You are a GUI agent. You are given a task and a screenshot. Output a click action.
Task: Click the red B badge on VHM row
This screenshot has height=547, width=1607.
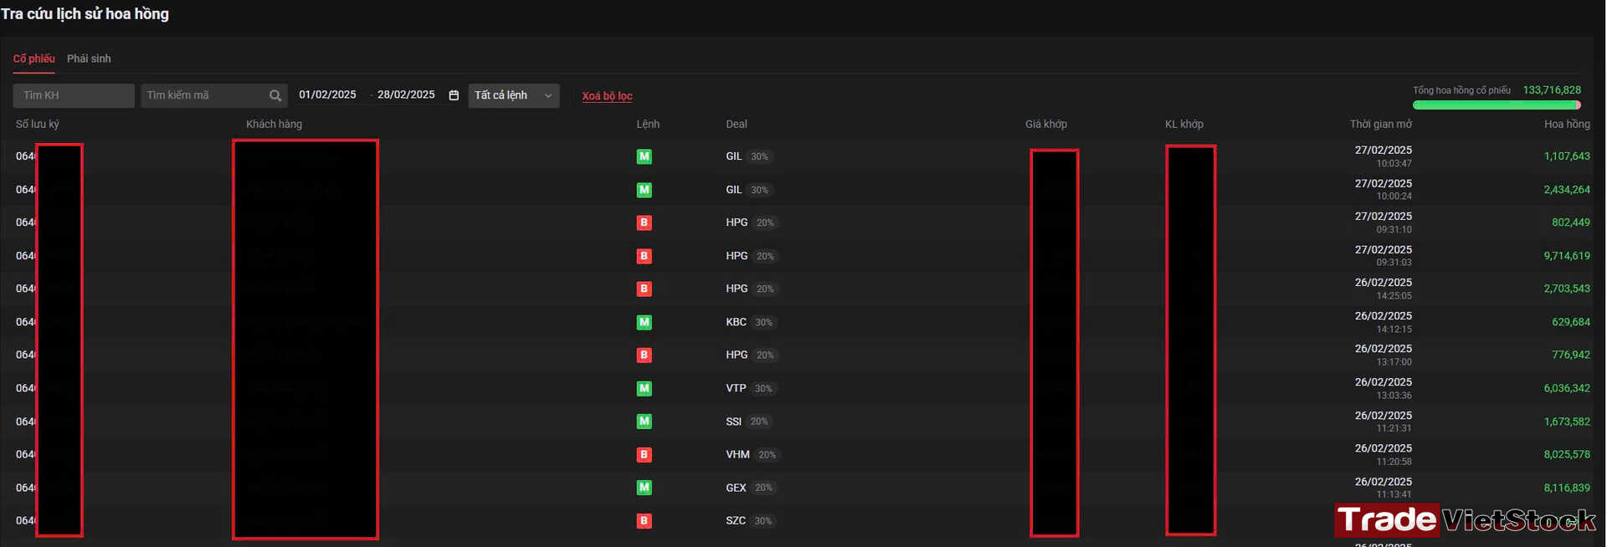tap(644, 454)
